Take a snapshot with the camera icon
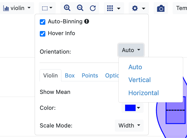The height and width of the screenshot is (138, 187). coord(161,8)
